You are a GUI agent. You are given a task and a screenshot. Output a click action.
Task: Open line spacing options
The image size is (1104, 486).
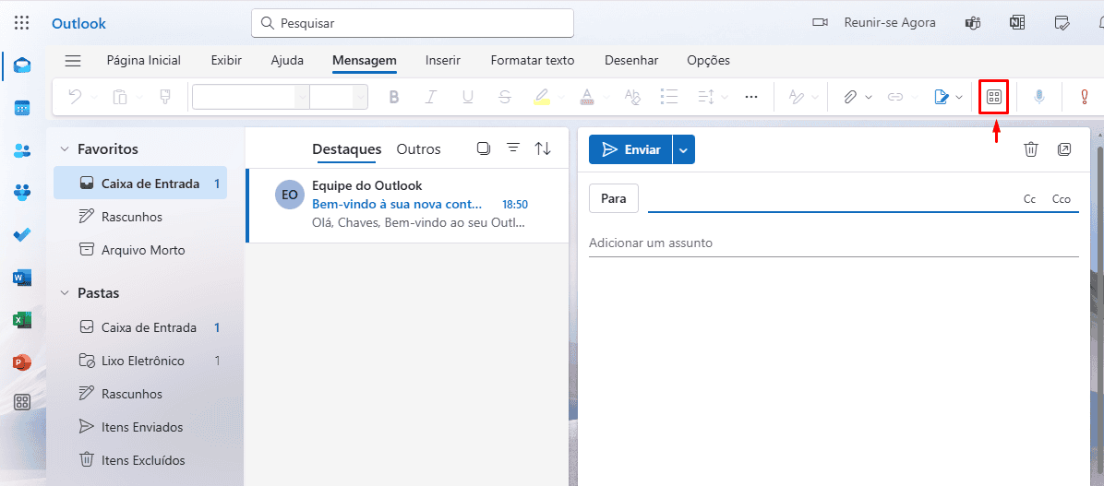705,97
